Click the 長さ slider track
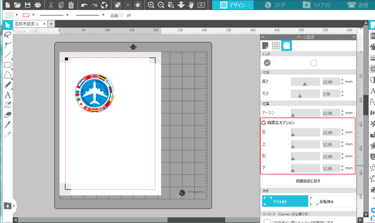The height and width of the screenshot is (223, 375). tap(306, 81)
